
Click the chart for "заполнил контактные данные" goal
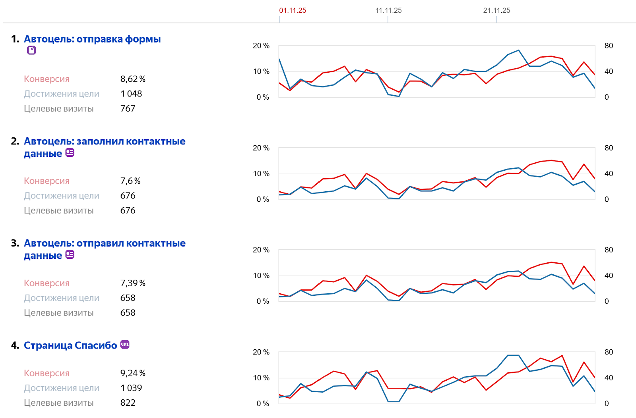coord(436,173)
